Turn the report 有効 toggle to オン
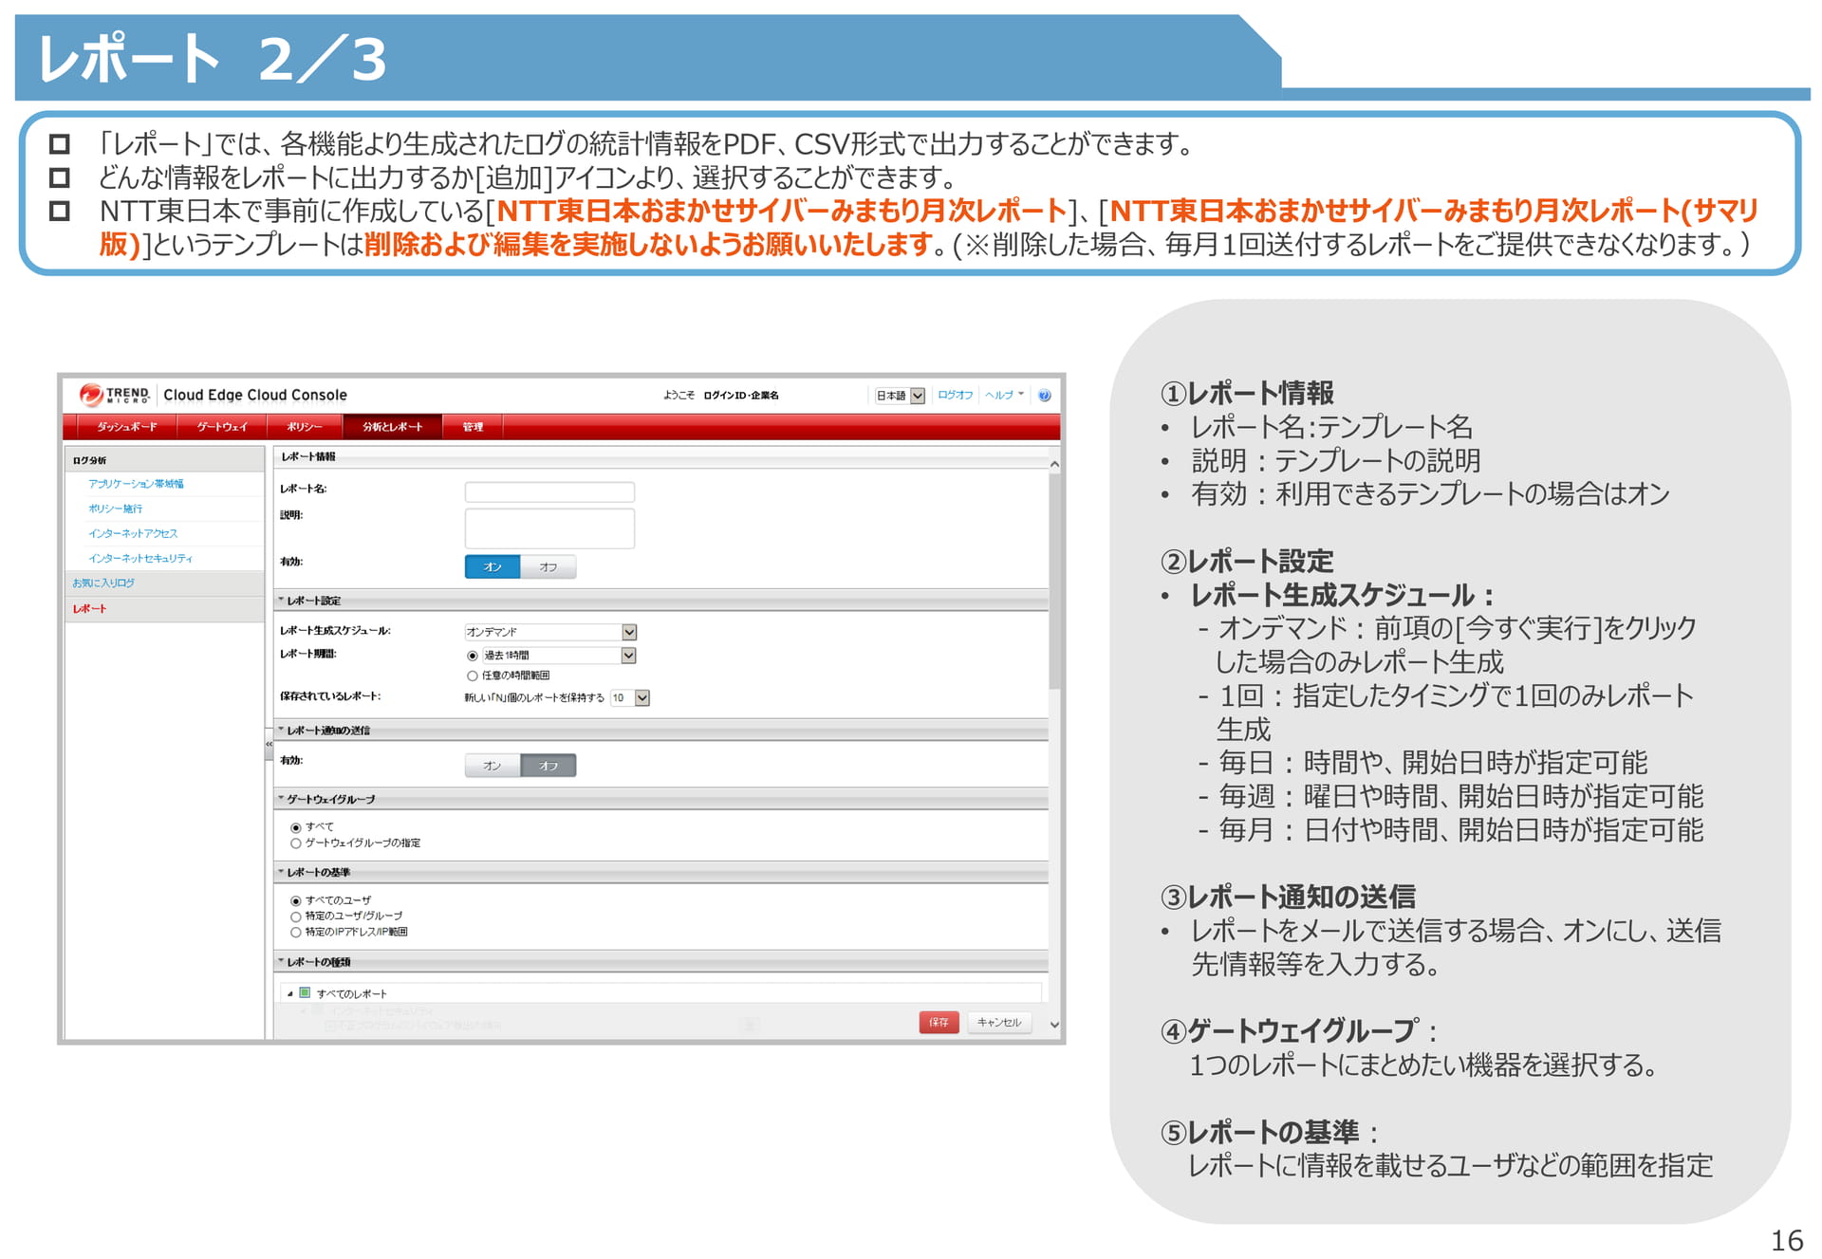Screen dimensions: 1822x1259 [x=493, y=566]
